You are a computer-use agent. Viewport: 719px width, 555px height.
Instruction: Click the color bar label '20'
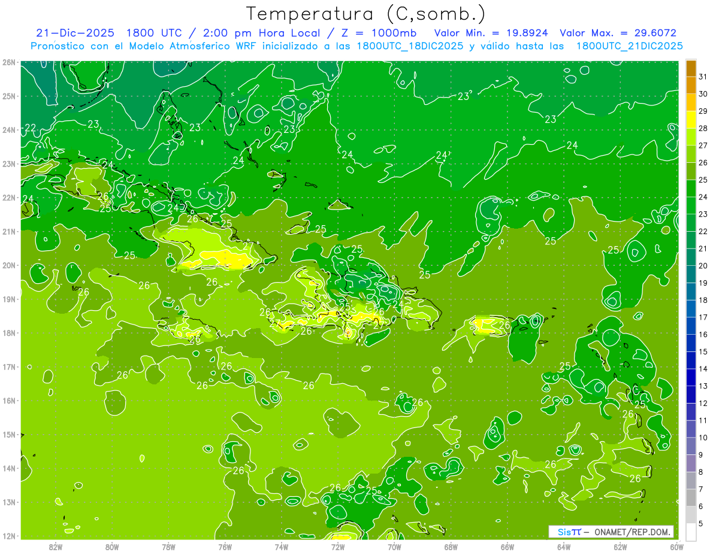pyautogui.click(x=703, y=265)
